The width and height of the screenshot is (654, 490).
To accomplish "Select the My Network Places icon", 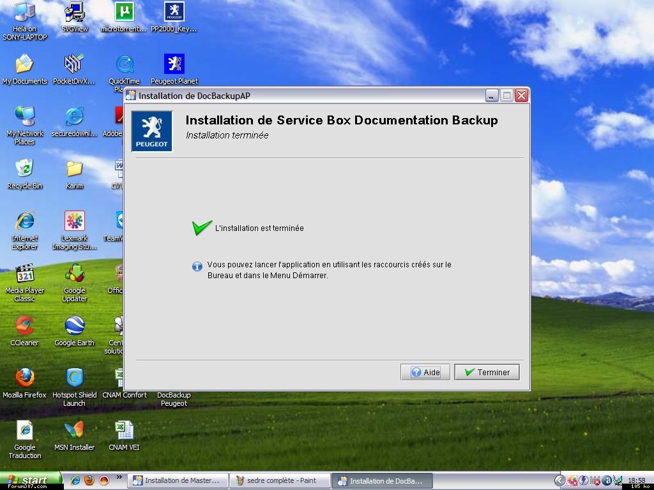I will [x=25, y=126].
